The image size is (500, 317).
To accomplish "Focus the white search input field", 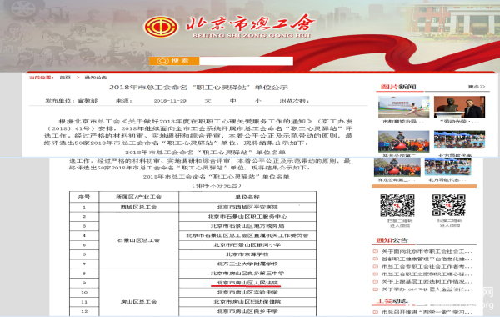I will coord(246,61).
